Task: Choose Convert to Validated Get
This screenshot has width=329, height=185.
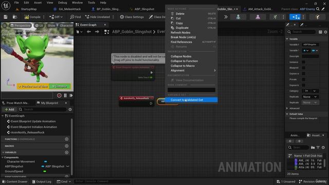Action: 191,100
